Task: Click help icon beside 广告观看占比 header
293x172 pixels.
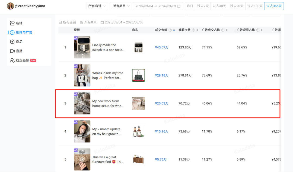Action: click(258, 30)
